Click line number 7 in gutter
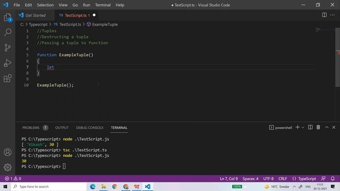340x191 pixels. pyautogui.click(x=27, y=67)
